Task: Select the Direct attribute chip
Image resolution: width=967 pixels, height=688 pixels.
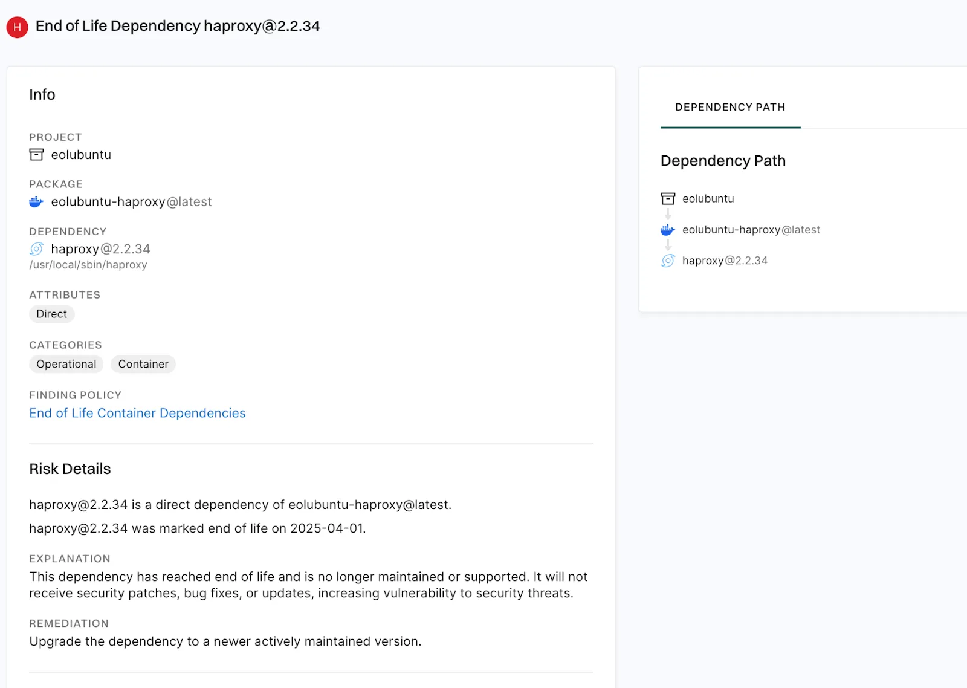Action: [51, 314]
